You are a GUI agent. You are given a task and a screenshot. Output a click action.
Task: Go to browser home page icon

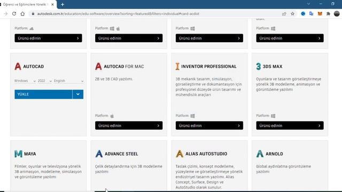[22, 14]
